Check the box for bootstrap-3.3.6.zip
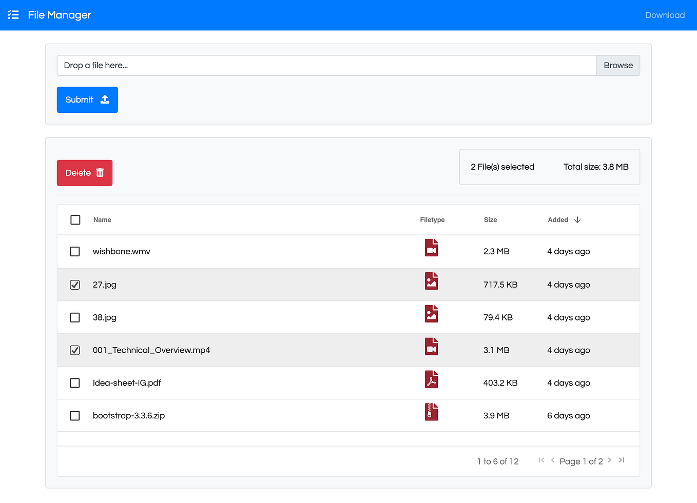Viewport: 697px width, 503px height. coord(75,416)
